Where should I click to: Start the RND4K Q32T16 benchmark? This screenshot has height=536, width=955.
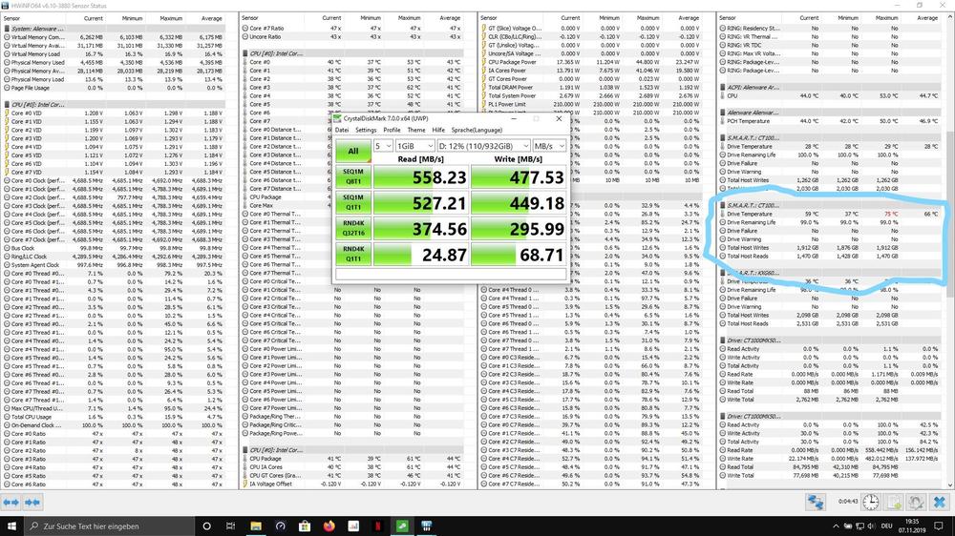tap(352, 229)
